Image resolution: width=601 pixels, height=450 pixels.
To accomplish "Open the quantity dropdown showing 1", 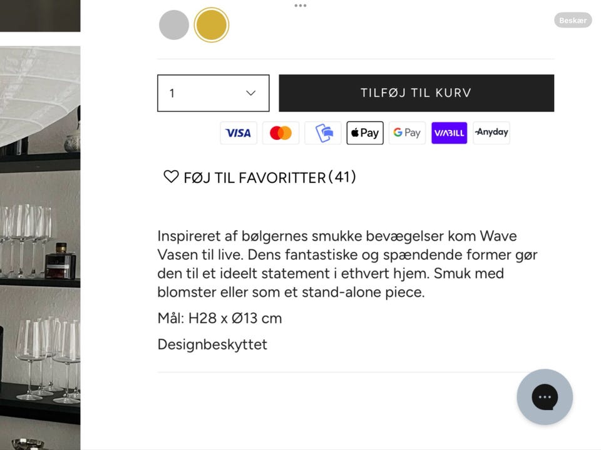I will pyautogui.click(x=213, y=93).
